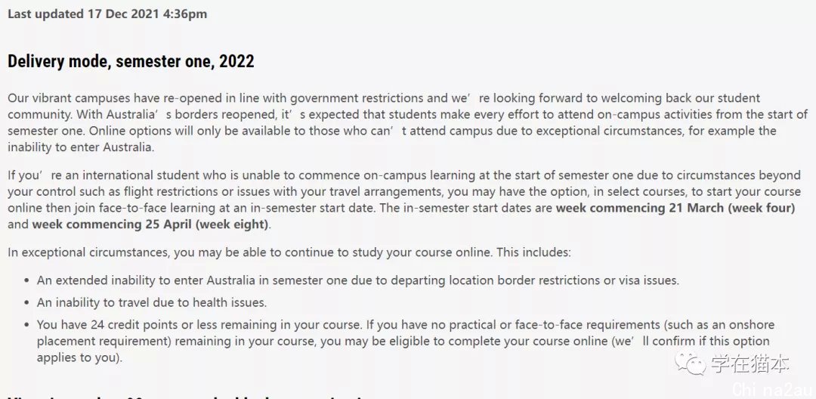Screen dimensions: 816x399
Task: Click the China2au watermark text
Action: [x=772, y=389]
